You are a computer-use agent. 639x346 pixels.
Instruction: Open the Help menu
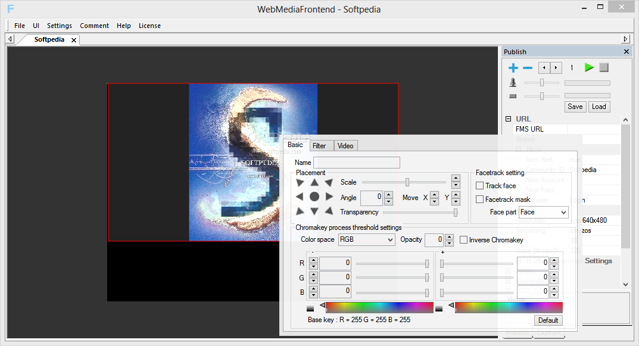124,26
